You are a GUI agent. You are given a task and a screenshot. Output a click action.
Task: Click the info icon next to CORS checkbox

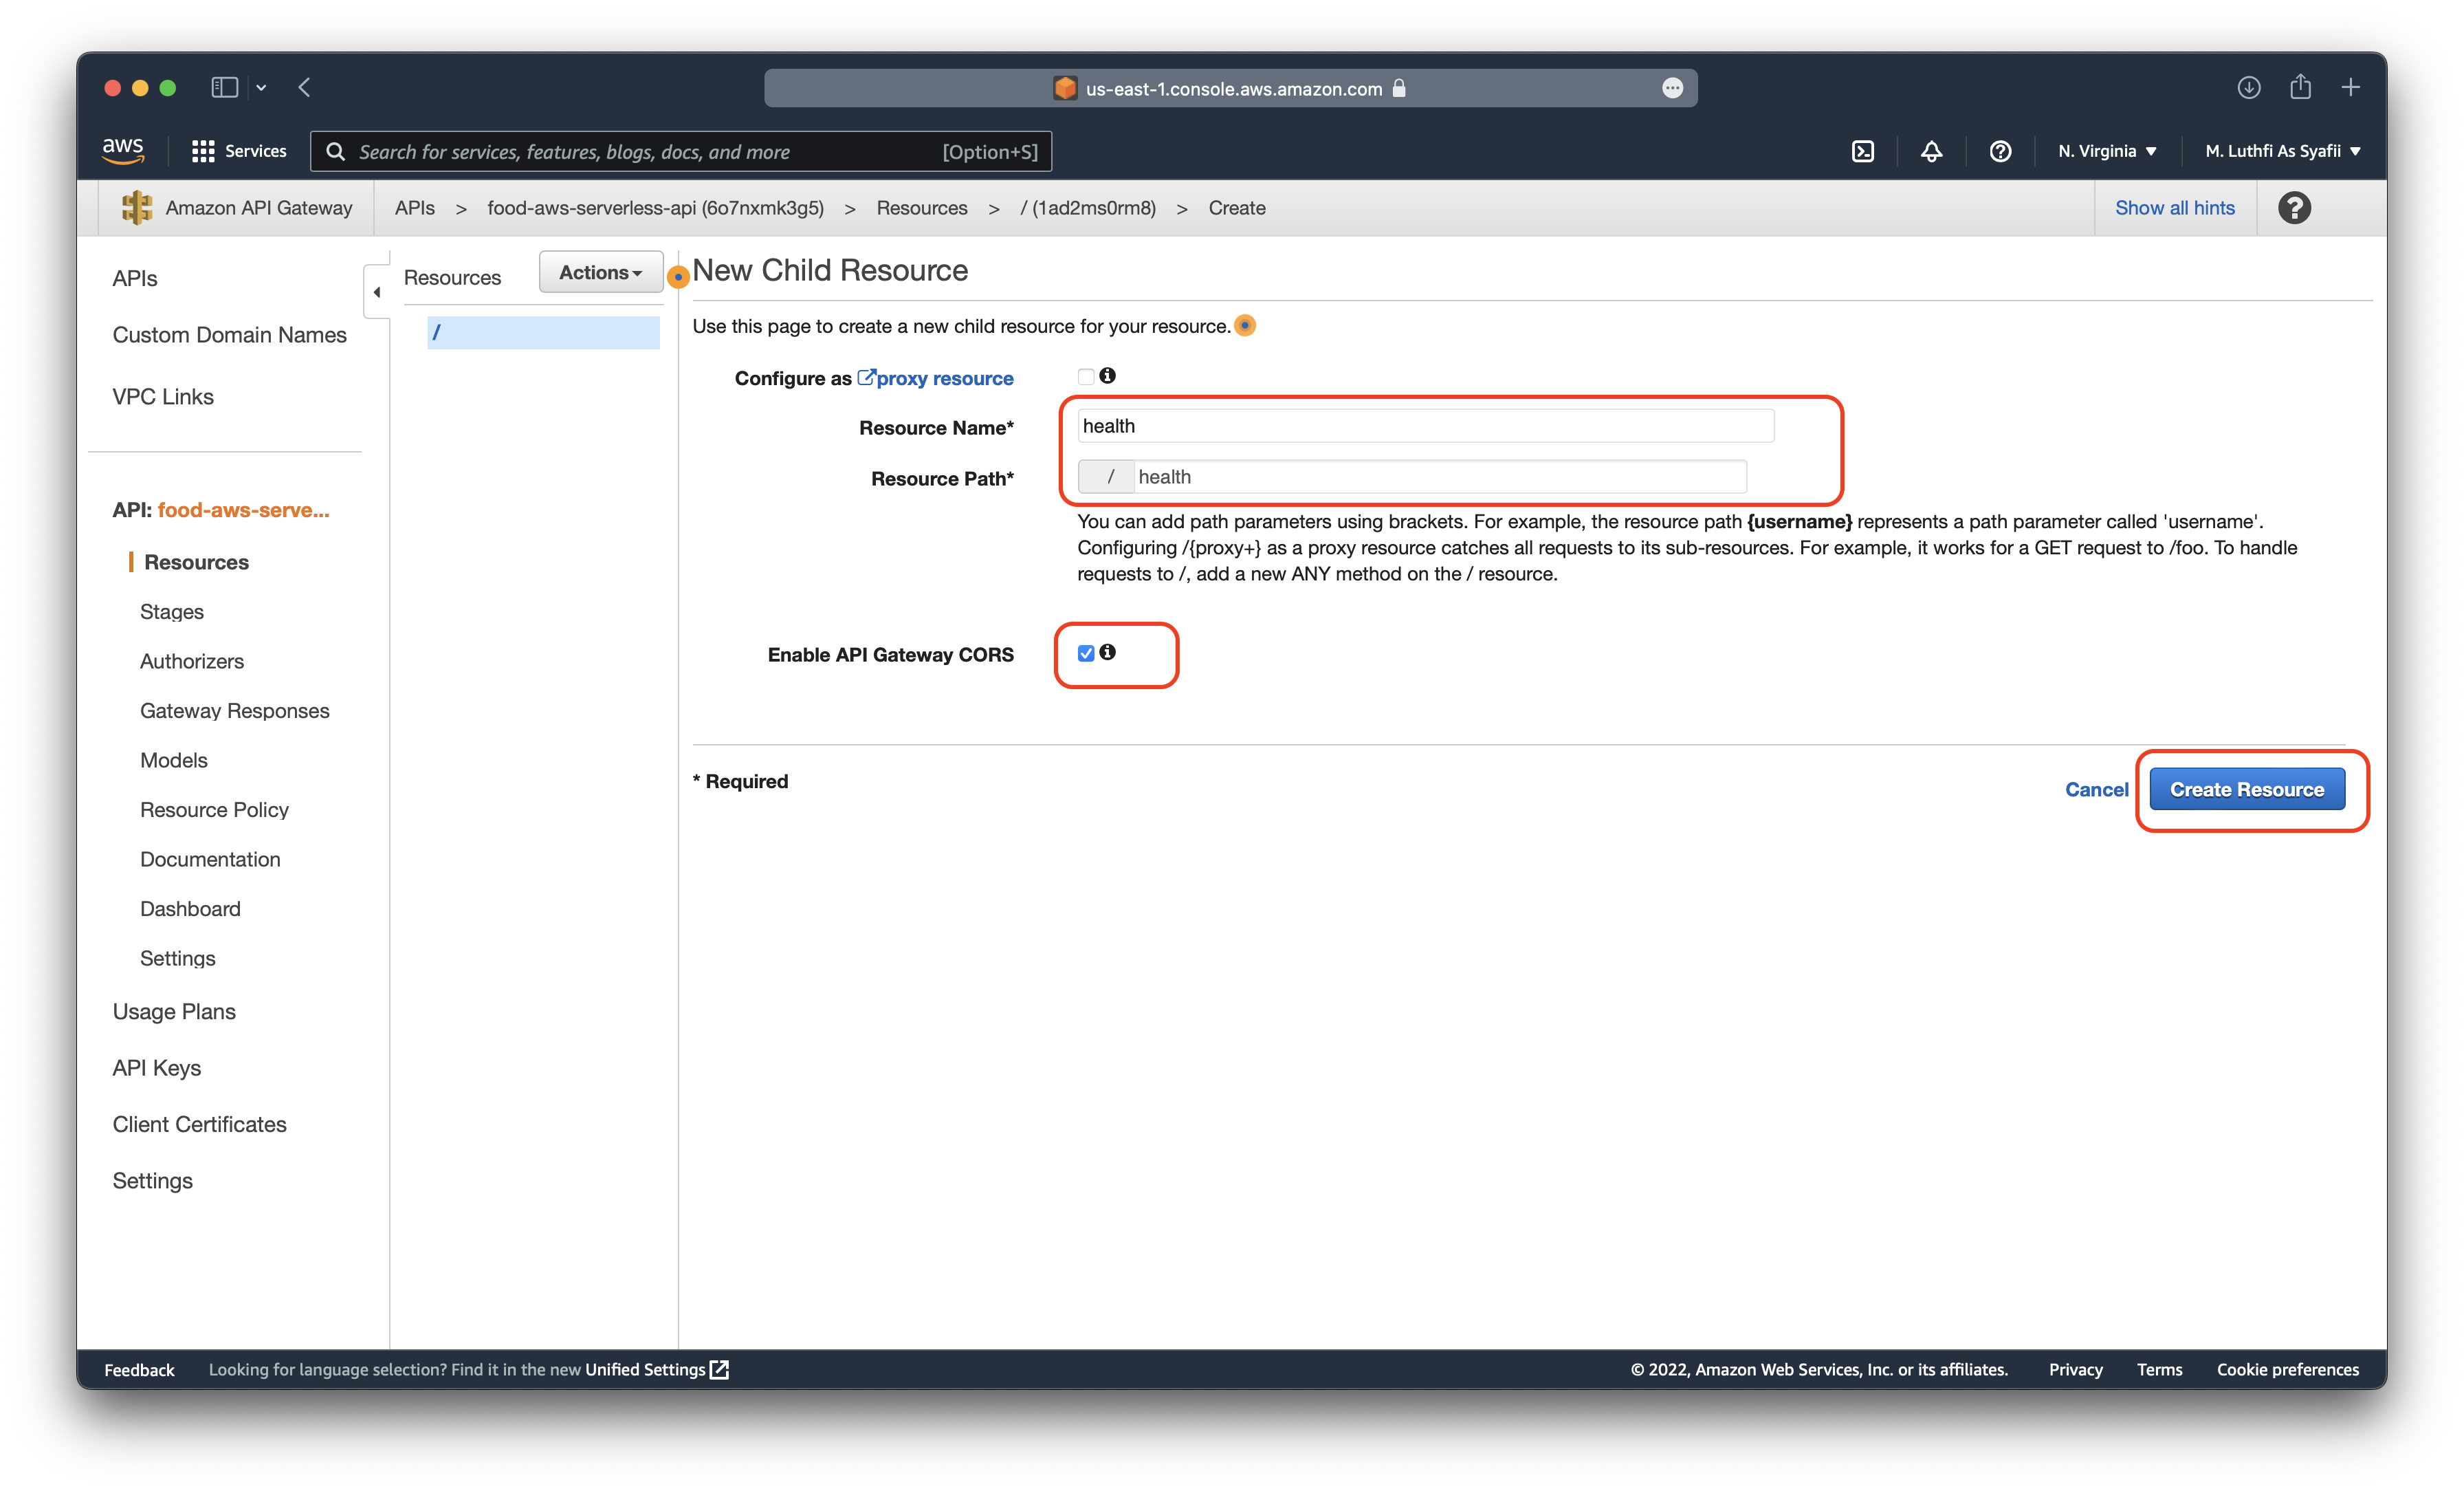[x=1107, y=651]
